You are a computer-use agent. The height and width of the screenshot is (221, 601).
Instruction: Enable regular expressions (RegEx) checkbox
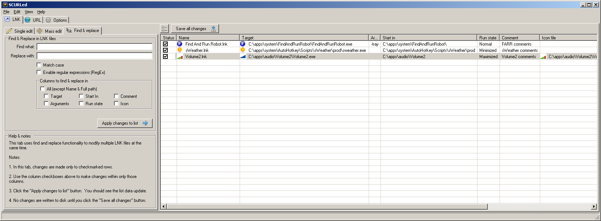click(x=39, y=72)
